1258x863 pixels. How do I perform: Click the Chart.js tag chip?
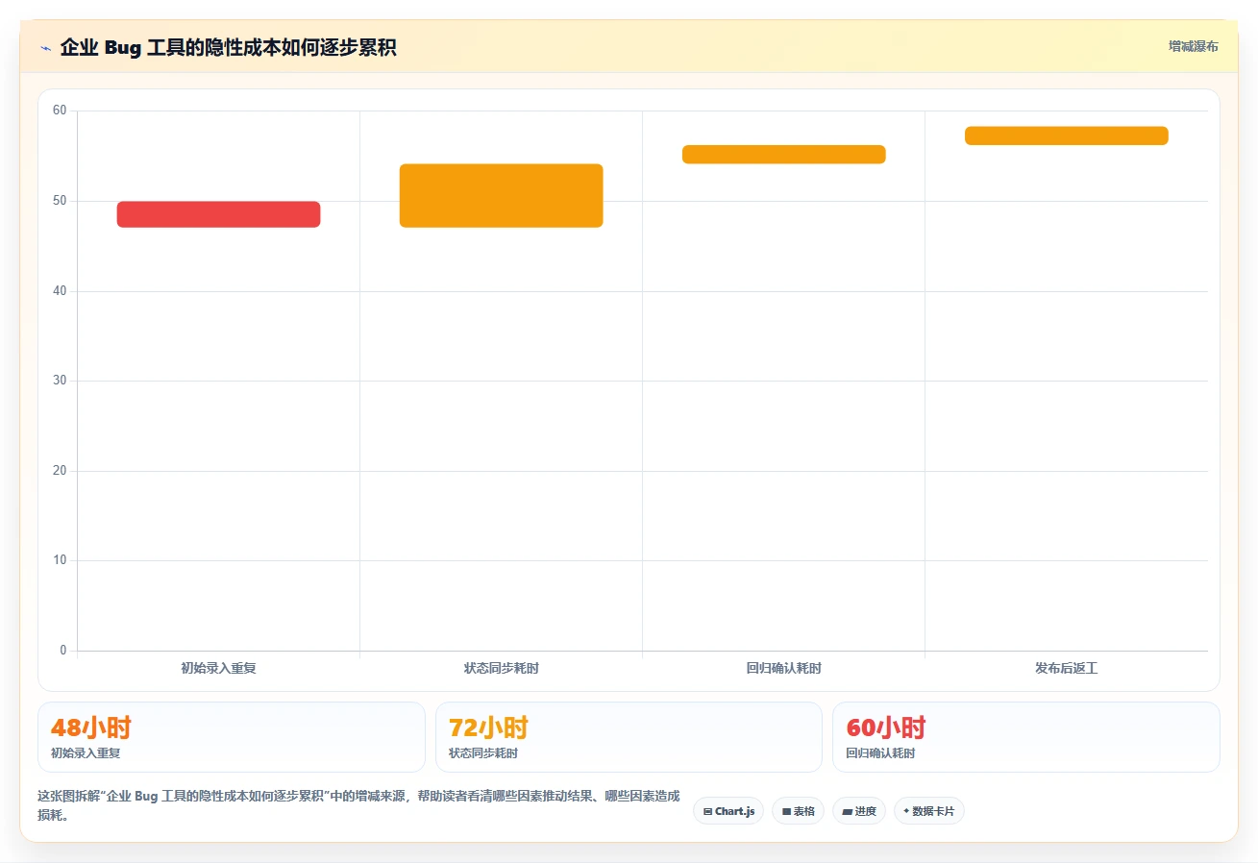click(x=728, y=811)
